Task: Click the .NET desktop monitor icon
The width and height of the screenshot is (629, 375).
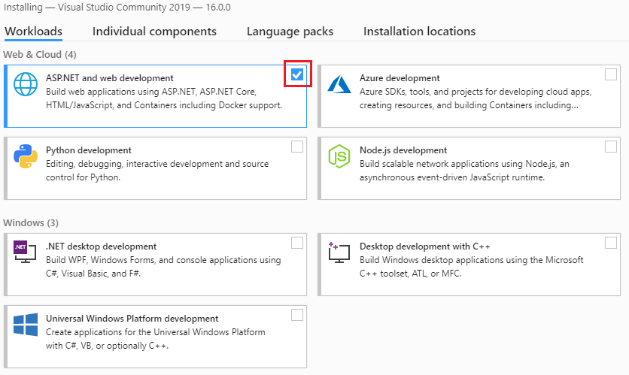Action: pos(26,252)
